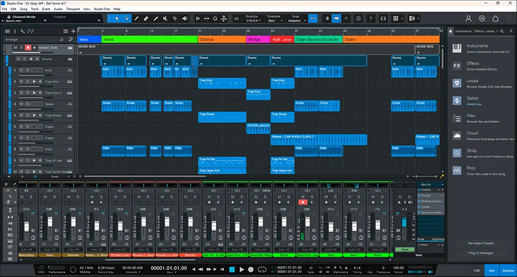Select the Arrow tool
Viewport: 517px width, 277px height.
click(x=117, y=19)
